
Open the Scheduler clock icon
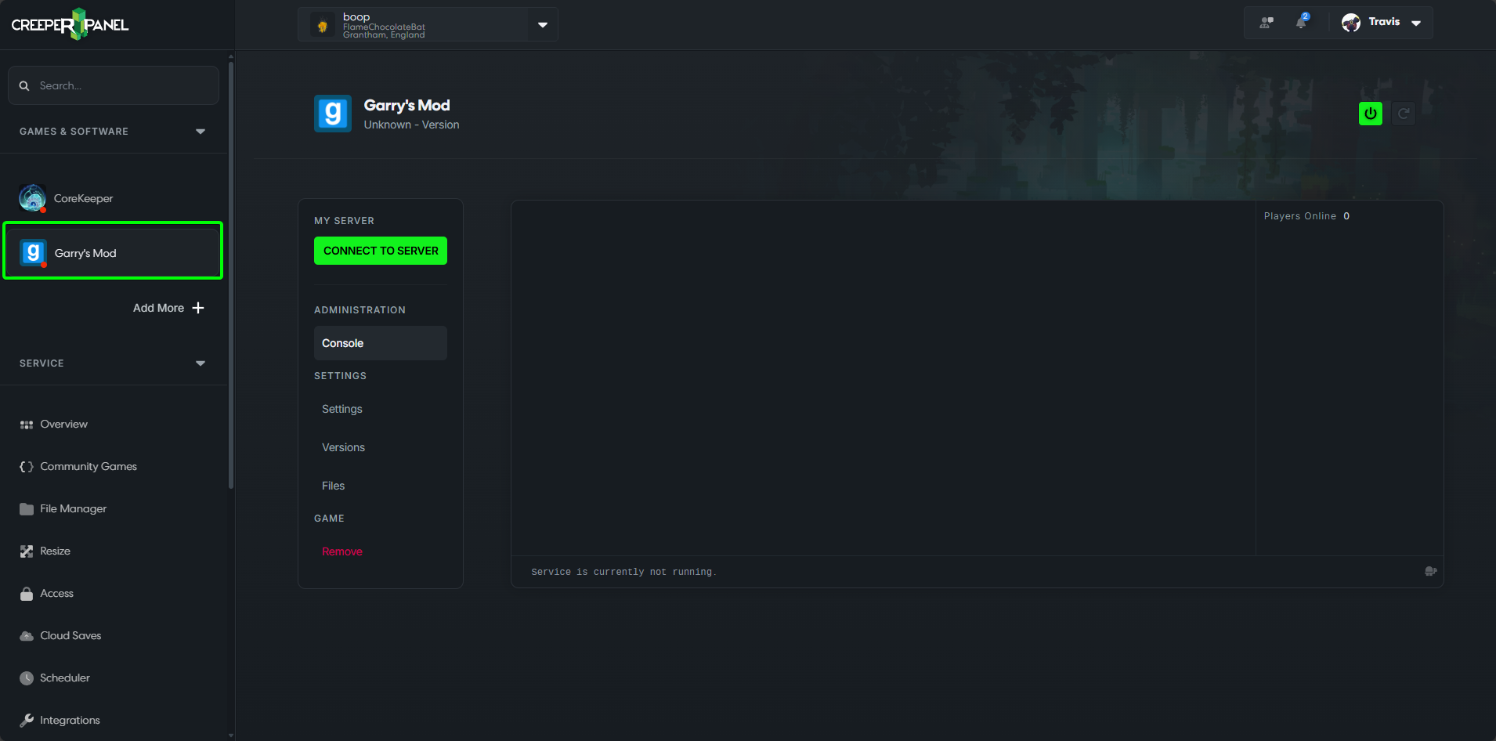coord(26,678)
